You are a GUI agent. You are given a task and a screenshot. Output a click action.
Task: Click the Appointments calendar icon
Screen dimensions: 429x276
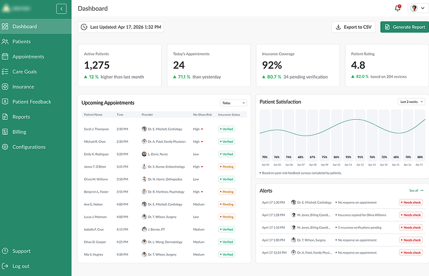tap(5, 56)
